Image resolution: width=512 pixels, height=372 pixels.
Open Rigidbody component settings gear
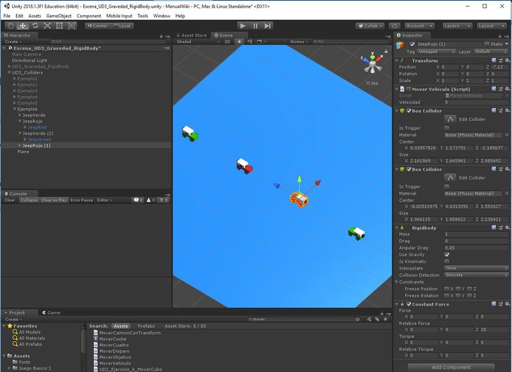[507, 228]
